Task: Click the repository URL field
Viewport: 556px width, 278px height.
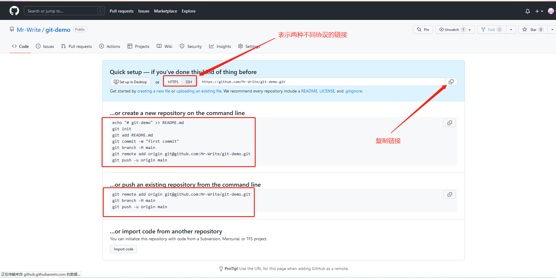Action: 322,82
